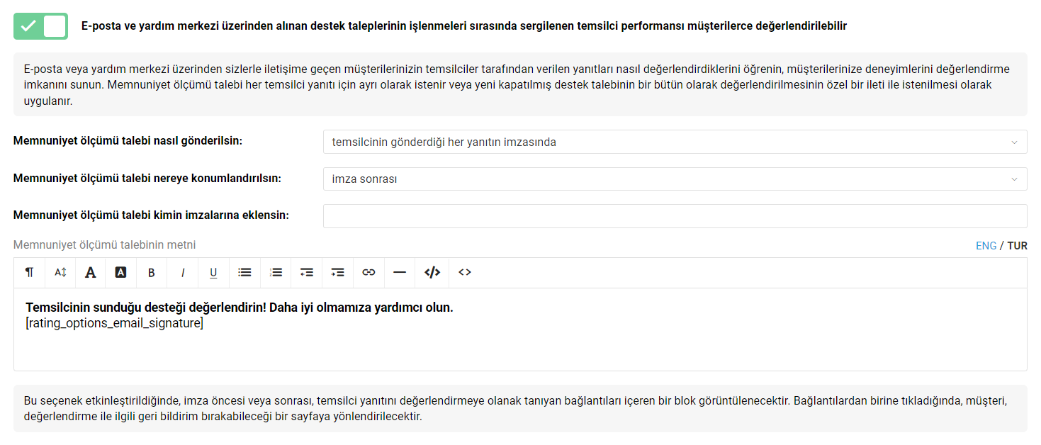The width and height of the screenshot is (1041, 445).
Task: Click 'Memnuniyet ölçümü talebi nereye konumlandırılsın:' label
Action: coord(147,178)
